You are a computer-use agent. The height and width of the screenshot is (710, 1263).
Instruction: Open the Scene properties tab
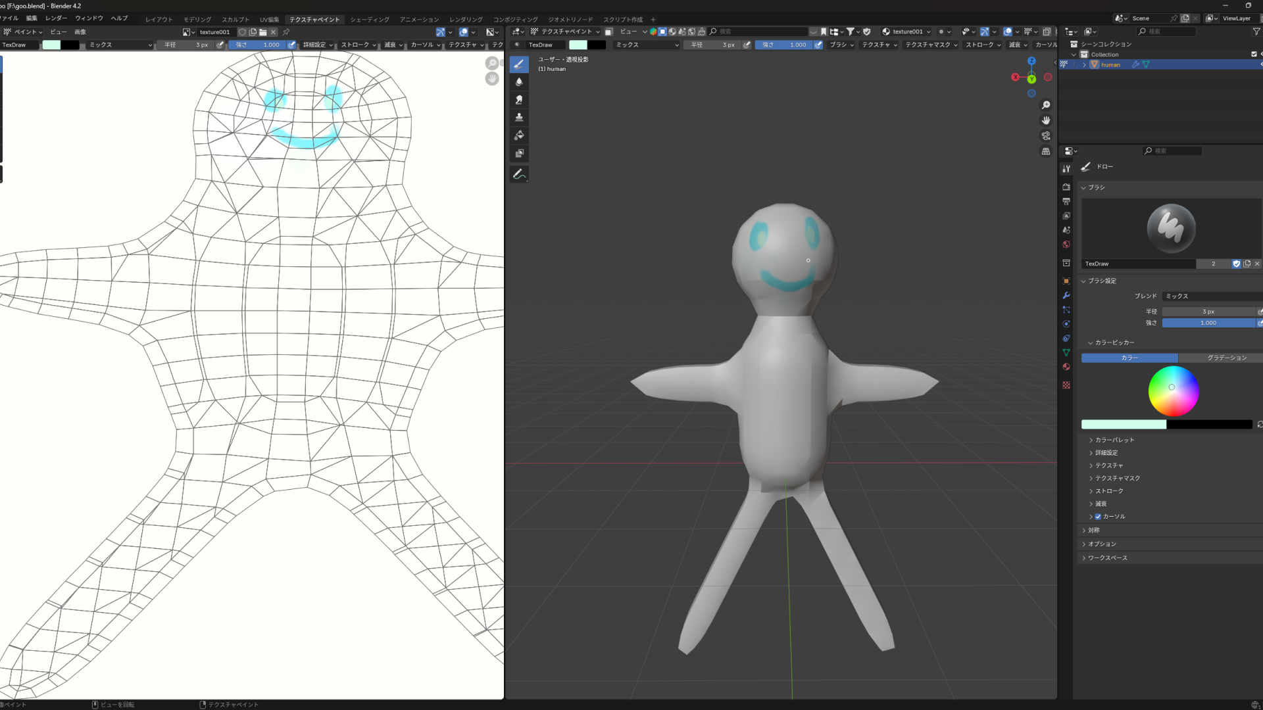[1066, 230]
